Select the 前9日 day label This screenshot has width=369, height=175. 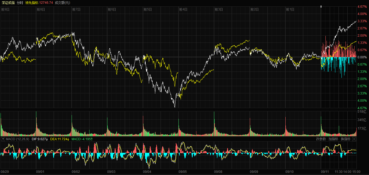coord(5,9)
